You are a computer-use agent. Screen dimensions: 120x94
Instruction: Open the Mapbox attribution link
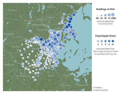tap(97, 87)
